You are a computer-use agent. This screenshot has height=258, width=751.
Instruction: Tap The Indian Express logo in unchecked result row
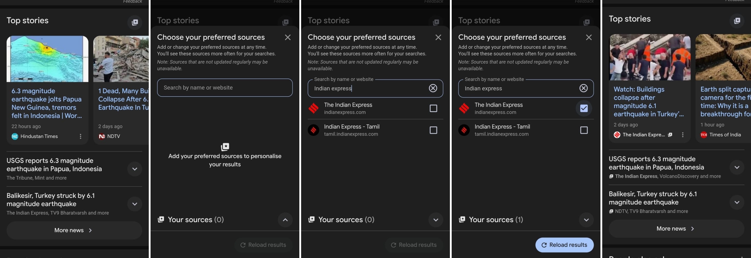click(x=313, y=108)
